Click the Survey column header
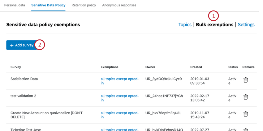 16,67
